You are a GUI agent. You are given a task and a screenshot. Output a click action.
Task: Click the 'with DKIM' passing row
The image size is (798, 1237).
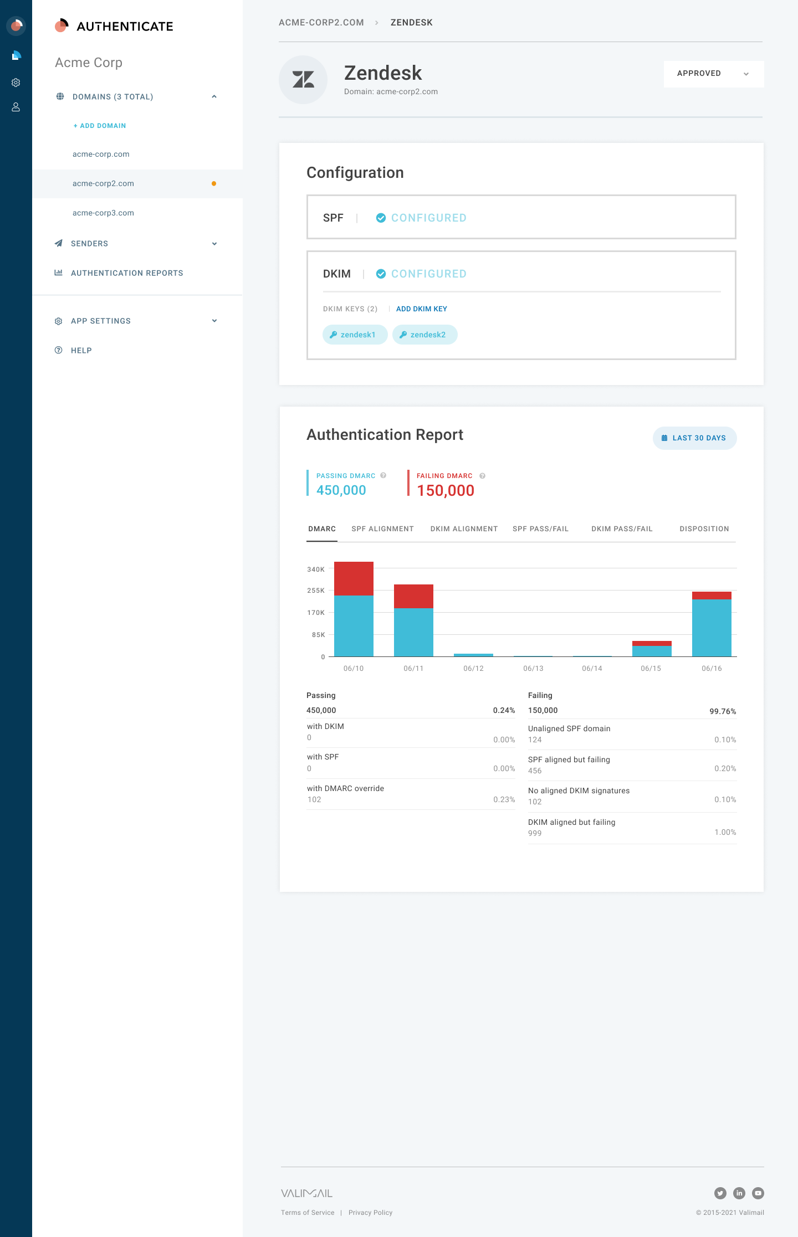click(411, 732)
